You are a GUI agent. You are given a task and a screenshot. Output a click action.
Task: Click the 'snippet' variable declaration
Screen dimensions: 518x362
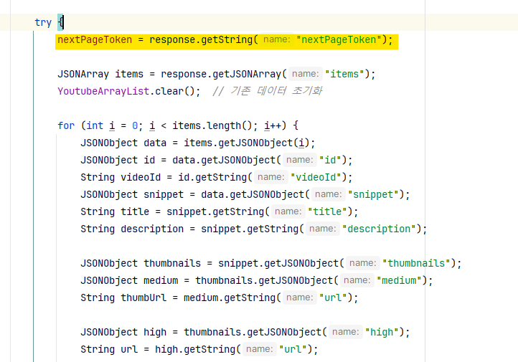tap(164, 194)
